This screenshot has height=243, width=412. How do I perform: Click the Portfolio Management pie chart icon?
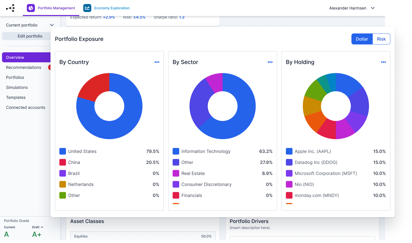pos(31,8)
